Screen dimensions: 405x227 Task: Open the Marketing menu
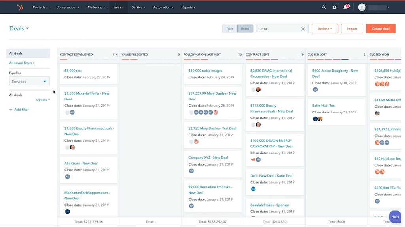tap(97, 7)
